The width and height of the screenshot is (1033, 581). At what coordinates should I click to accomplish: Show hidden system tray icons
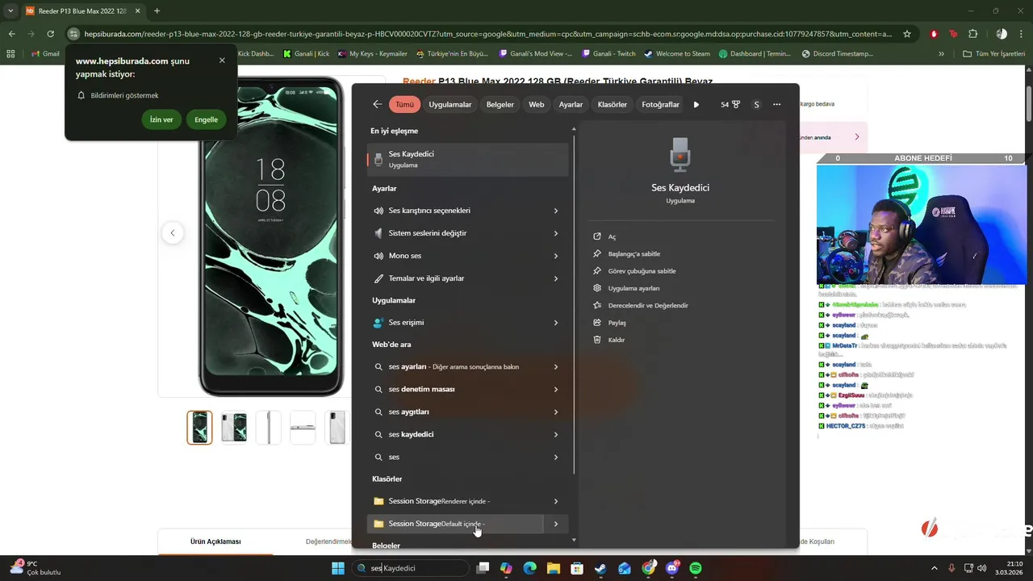[x=935, y=568]
